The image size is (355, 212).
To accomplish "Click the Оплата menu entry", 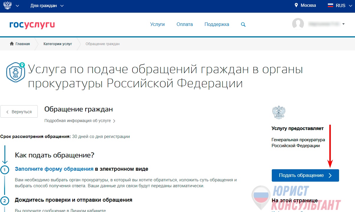I will [184, 24].
